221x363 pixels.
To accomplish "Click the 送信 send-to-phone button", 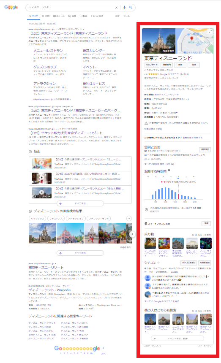I will 206,223.
